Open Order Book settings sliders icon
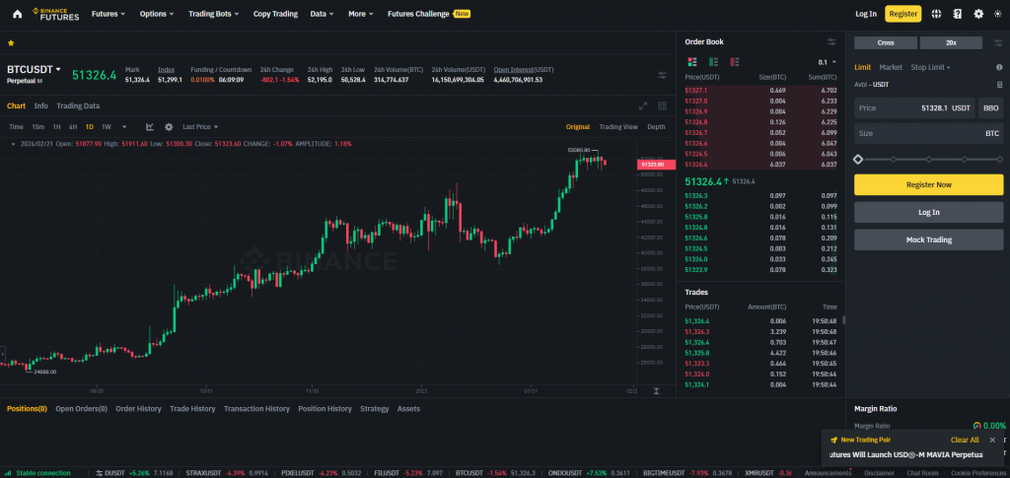The height and width of the screenshot is (478, 1010). click(x=831, y=41)
